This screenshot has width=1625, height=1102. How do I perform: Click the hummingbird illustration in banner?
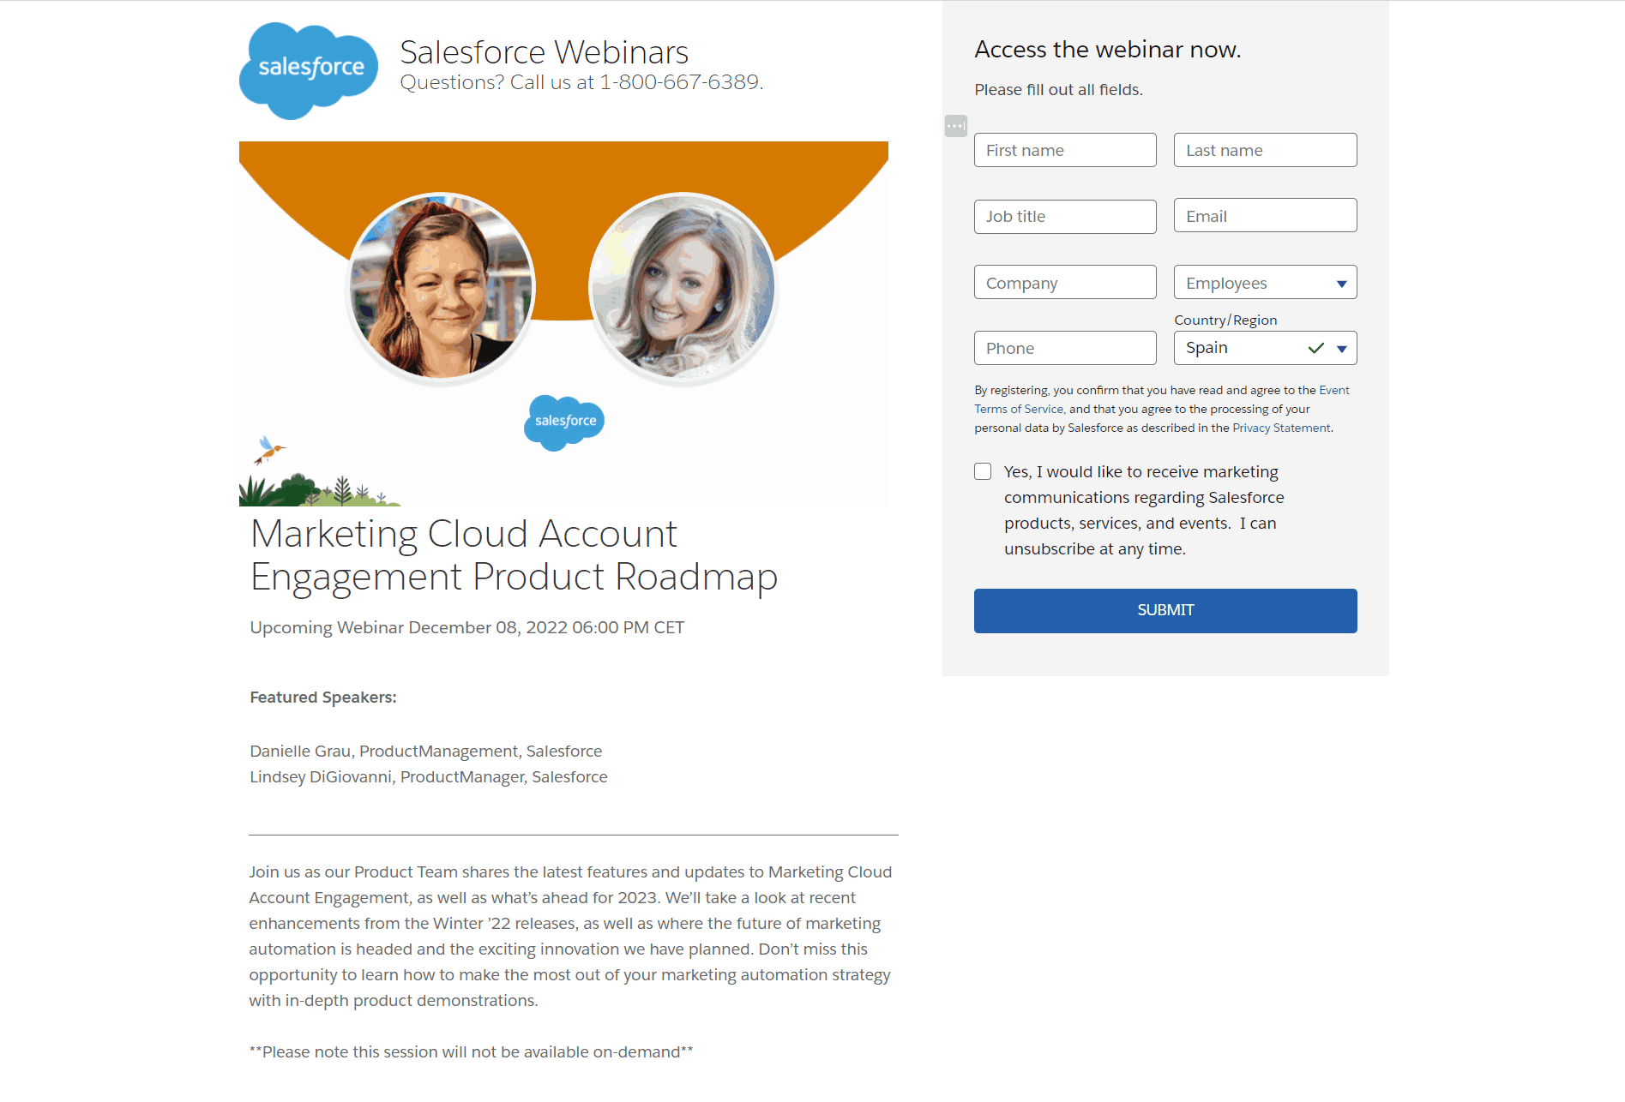269,449
